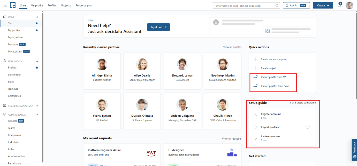Click the icon beside RESOURCE MANAGEMENT section
Viewport: 357px width, 166px height.
(x=5, y=105)
